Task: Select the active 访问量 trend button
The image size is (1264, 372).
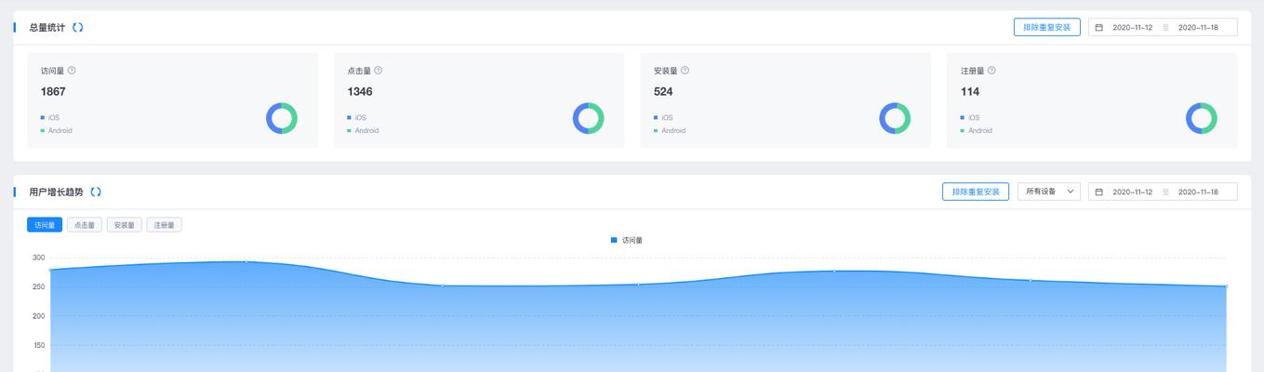Action: [45, 225]
